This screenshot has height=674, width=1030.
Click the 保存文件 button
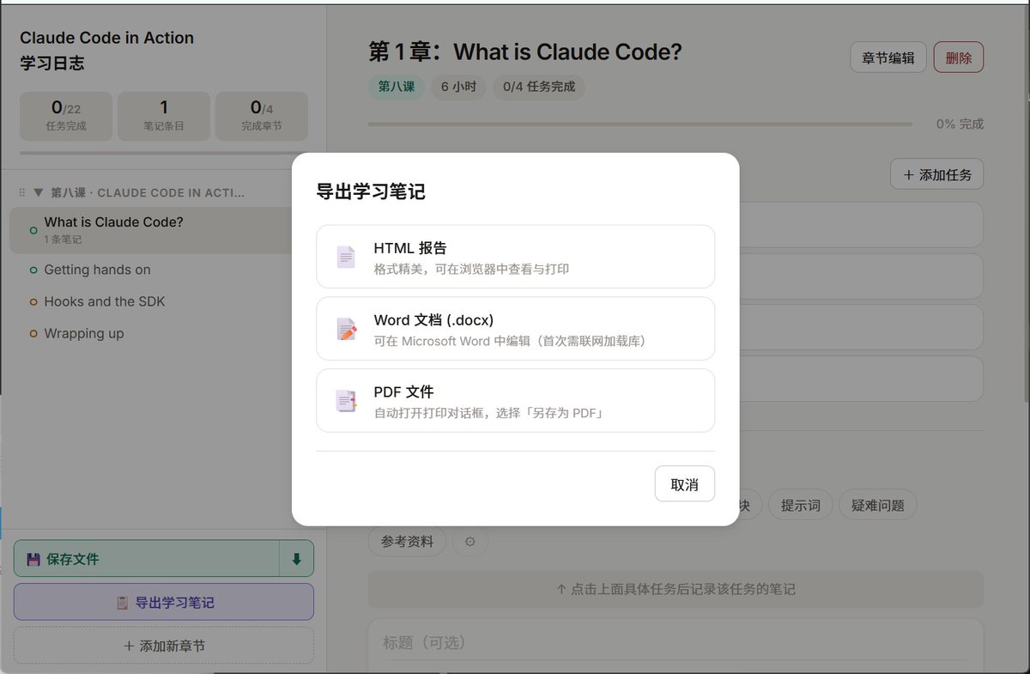(x=147, y=559)
